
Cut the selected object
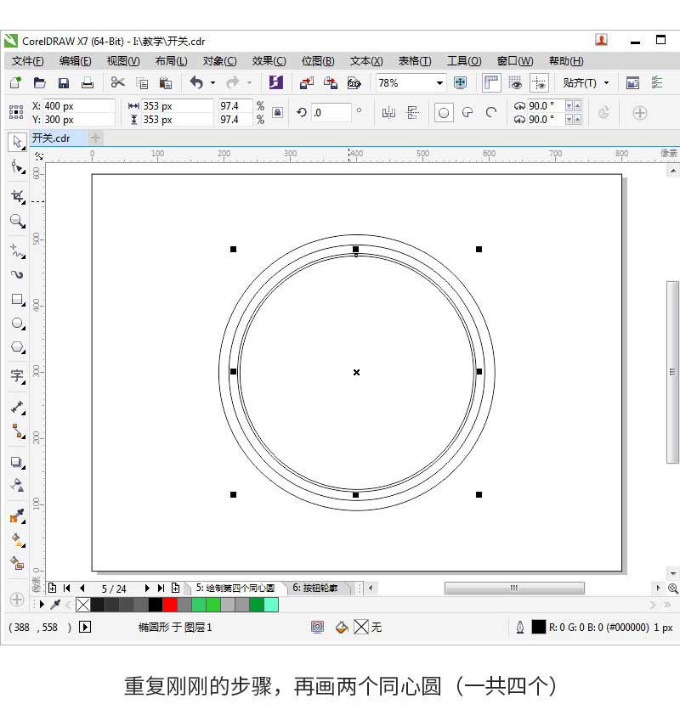tap(118, 82)
